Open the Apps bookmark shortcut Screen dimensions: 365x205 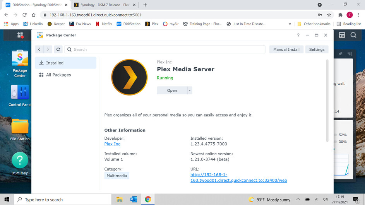(x=11, y=24)
